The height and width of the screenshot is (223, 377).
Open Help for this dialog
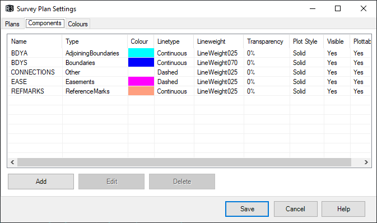(343, 209)
